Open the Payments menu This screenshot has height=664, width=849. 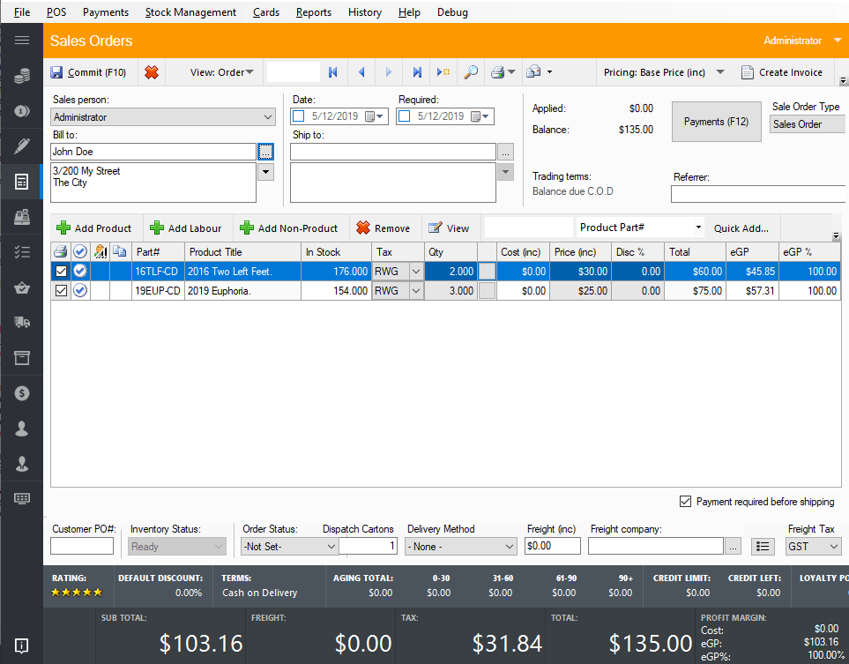tap(106, 12)
